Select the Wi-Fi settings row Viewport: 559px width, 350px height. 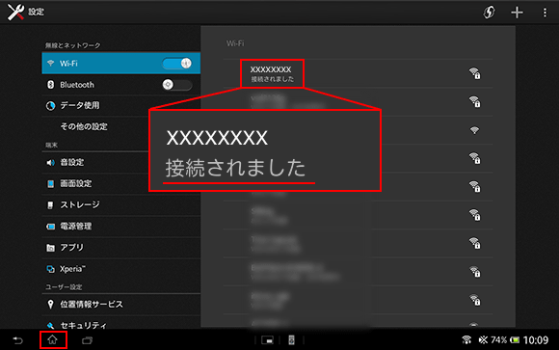pyautogui.click(x=120, y=64)
